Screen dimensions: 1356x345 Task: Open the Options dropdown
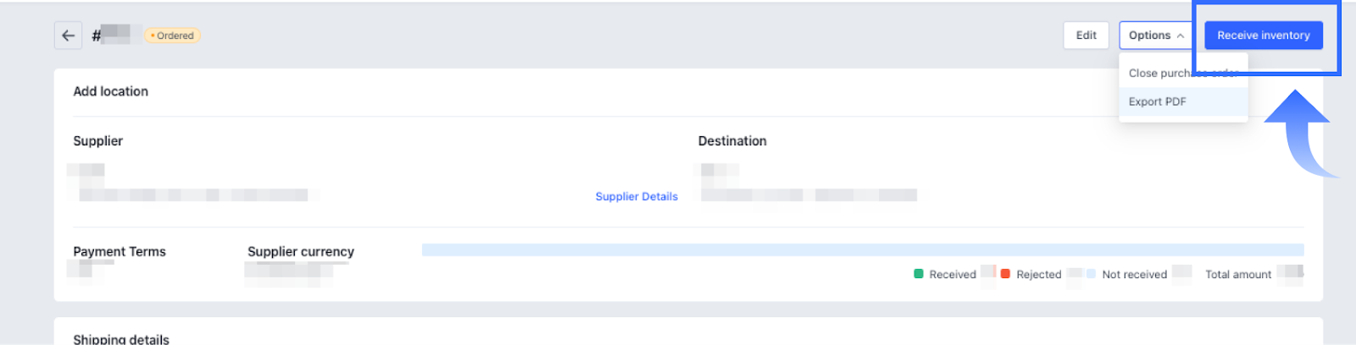point(1156,36)
